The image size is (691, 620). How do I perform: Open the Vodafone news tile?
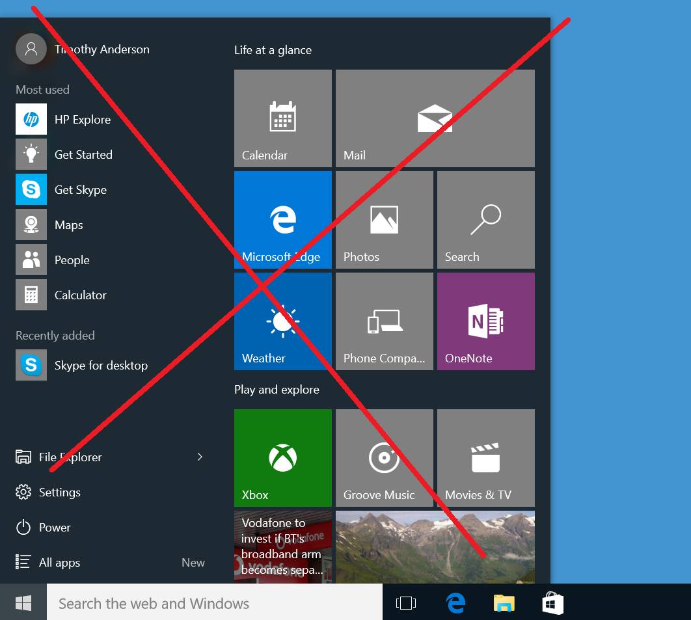[x=283, y=547]
